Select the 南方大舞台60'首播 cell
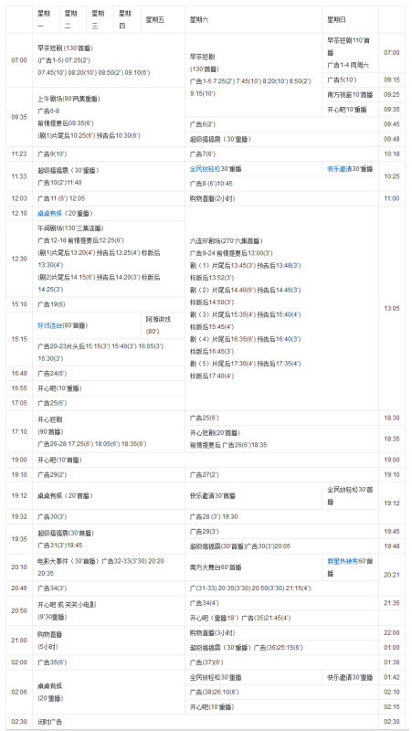This screenshot has height=731, width=412. 253,567
